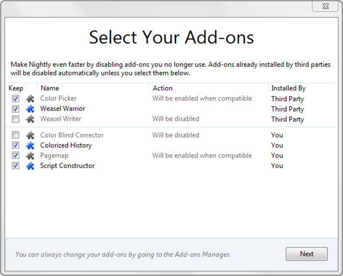
Task: Close the add-on selection dialog
Action: pos(324,7)
